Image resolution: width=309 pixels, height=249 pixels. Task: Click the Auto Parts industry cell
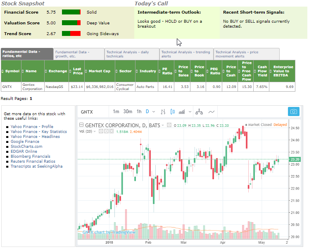click(x=147, y=87)
